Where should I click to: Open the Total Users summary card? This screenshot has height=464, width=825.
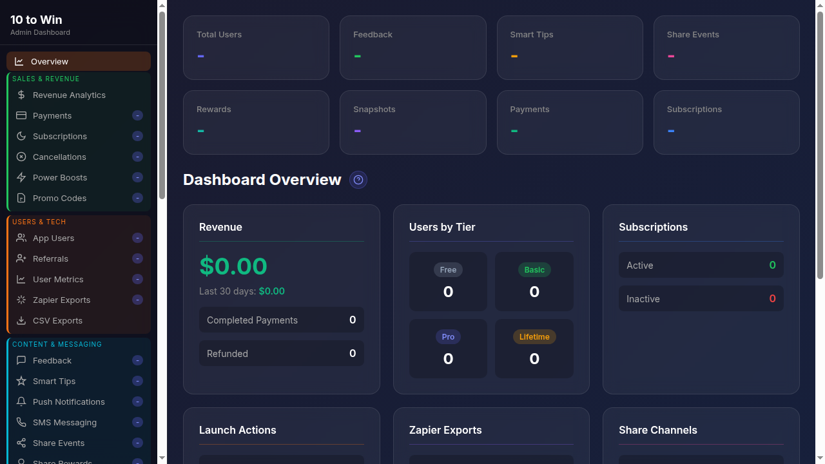[256, 48]
